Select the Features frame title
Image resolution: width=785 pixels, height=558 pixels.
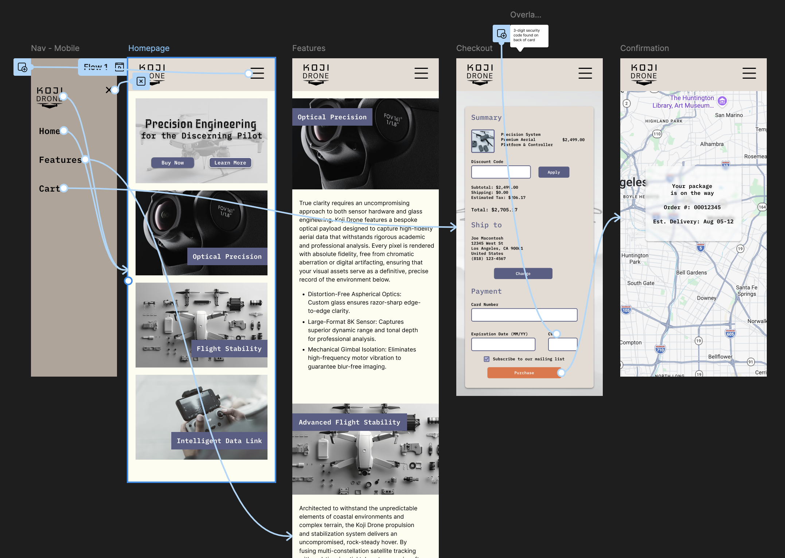(309, 48)
